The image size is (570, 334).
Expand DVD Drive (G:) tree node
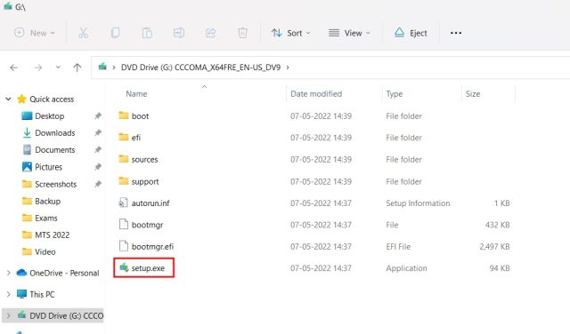[8, 315]
